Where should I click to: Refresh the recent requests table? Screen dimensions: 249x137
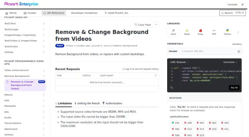(156, 76)
